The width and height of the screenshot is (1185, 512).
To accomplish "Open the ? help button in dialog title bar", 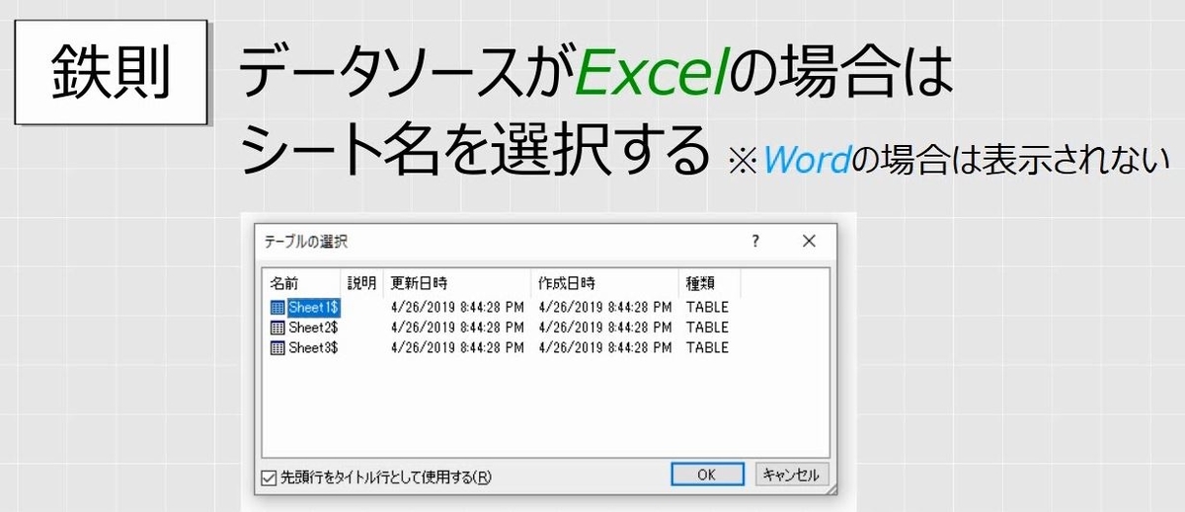I will click(x=755, y=241).
